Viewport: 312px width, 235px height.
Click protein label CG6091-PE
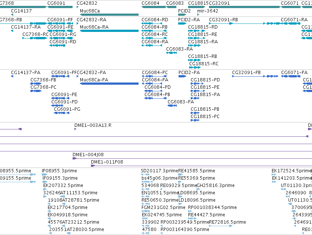pyautogui.click(x=64, y=95)
